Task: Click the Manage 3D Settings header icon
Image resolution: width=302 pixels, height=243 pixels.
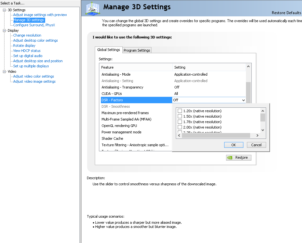Action: coord(93,8)
